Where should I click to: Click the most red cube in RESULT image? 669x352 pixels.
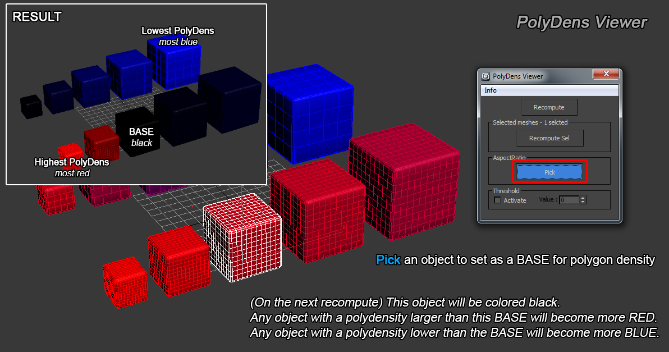71,153
